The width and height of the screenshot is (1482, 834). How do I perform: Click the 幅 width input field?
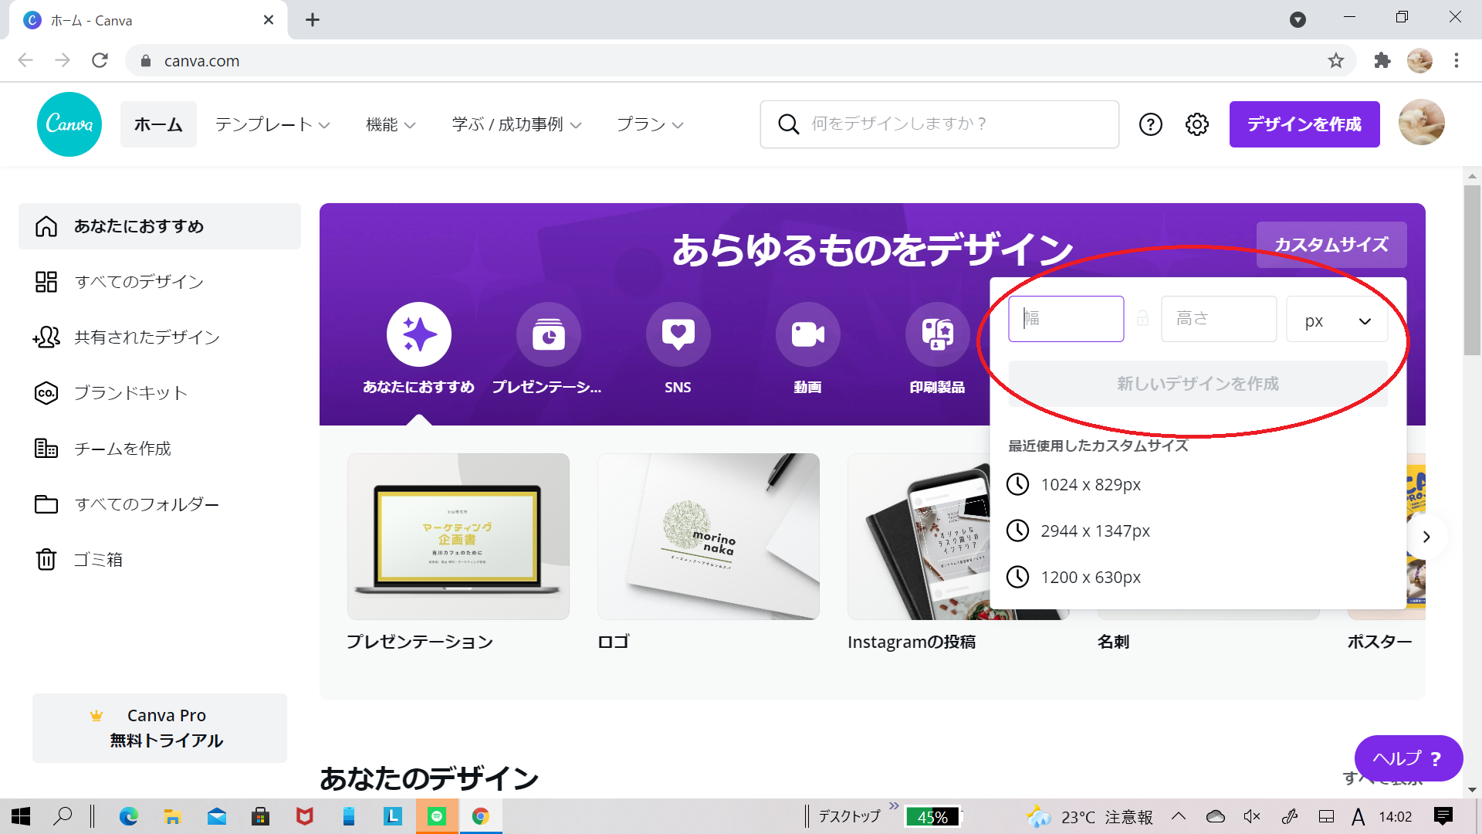(1066, 319)
